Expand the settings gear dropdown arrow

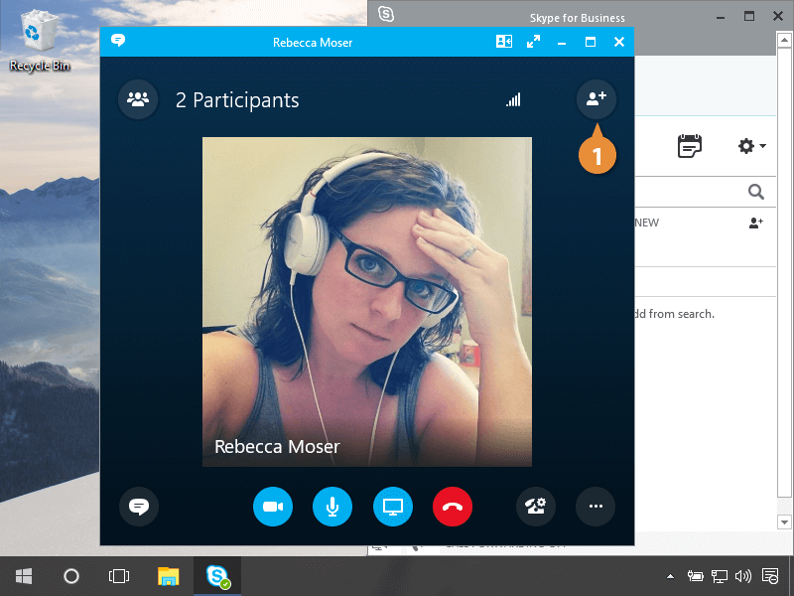762,147
